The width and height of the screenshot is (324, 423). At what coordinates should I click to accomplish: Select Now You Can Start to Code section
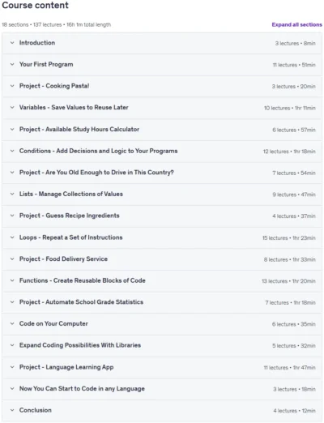[x=82, y=389]
